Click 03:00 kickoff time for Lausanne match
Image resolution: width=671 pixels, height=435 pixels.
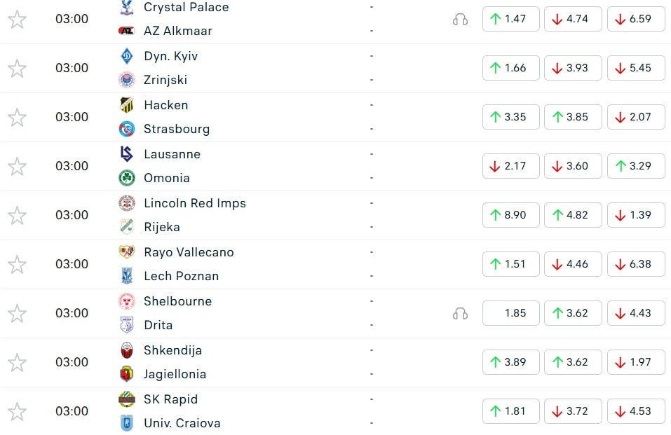[x=72, y=166]
